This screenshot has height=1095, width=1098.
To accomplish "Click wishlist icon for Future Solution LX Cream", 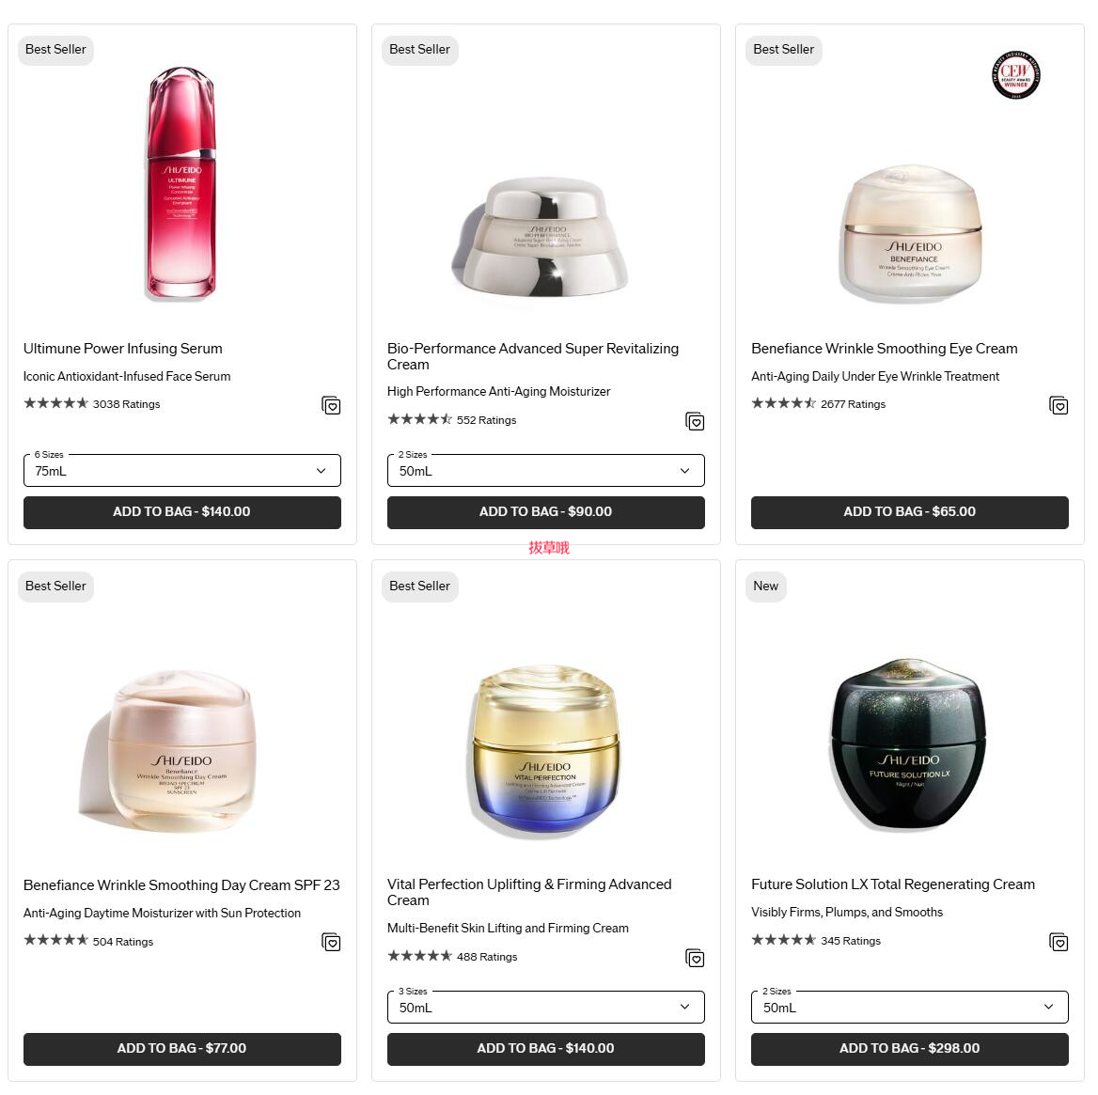I will [1059, 942].
